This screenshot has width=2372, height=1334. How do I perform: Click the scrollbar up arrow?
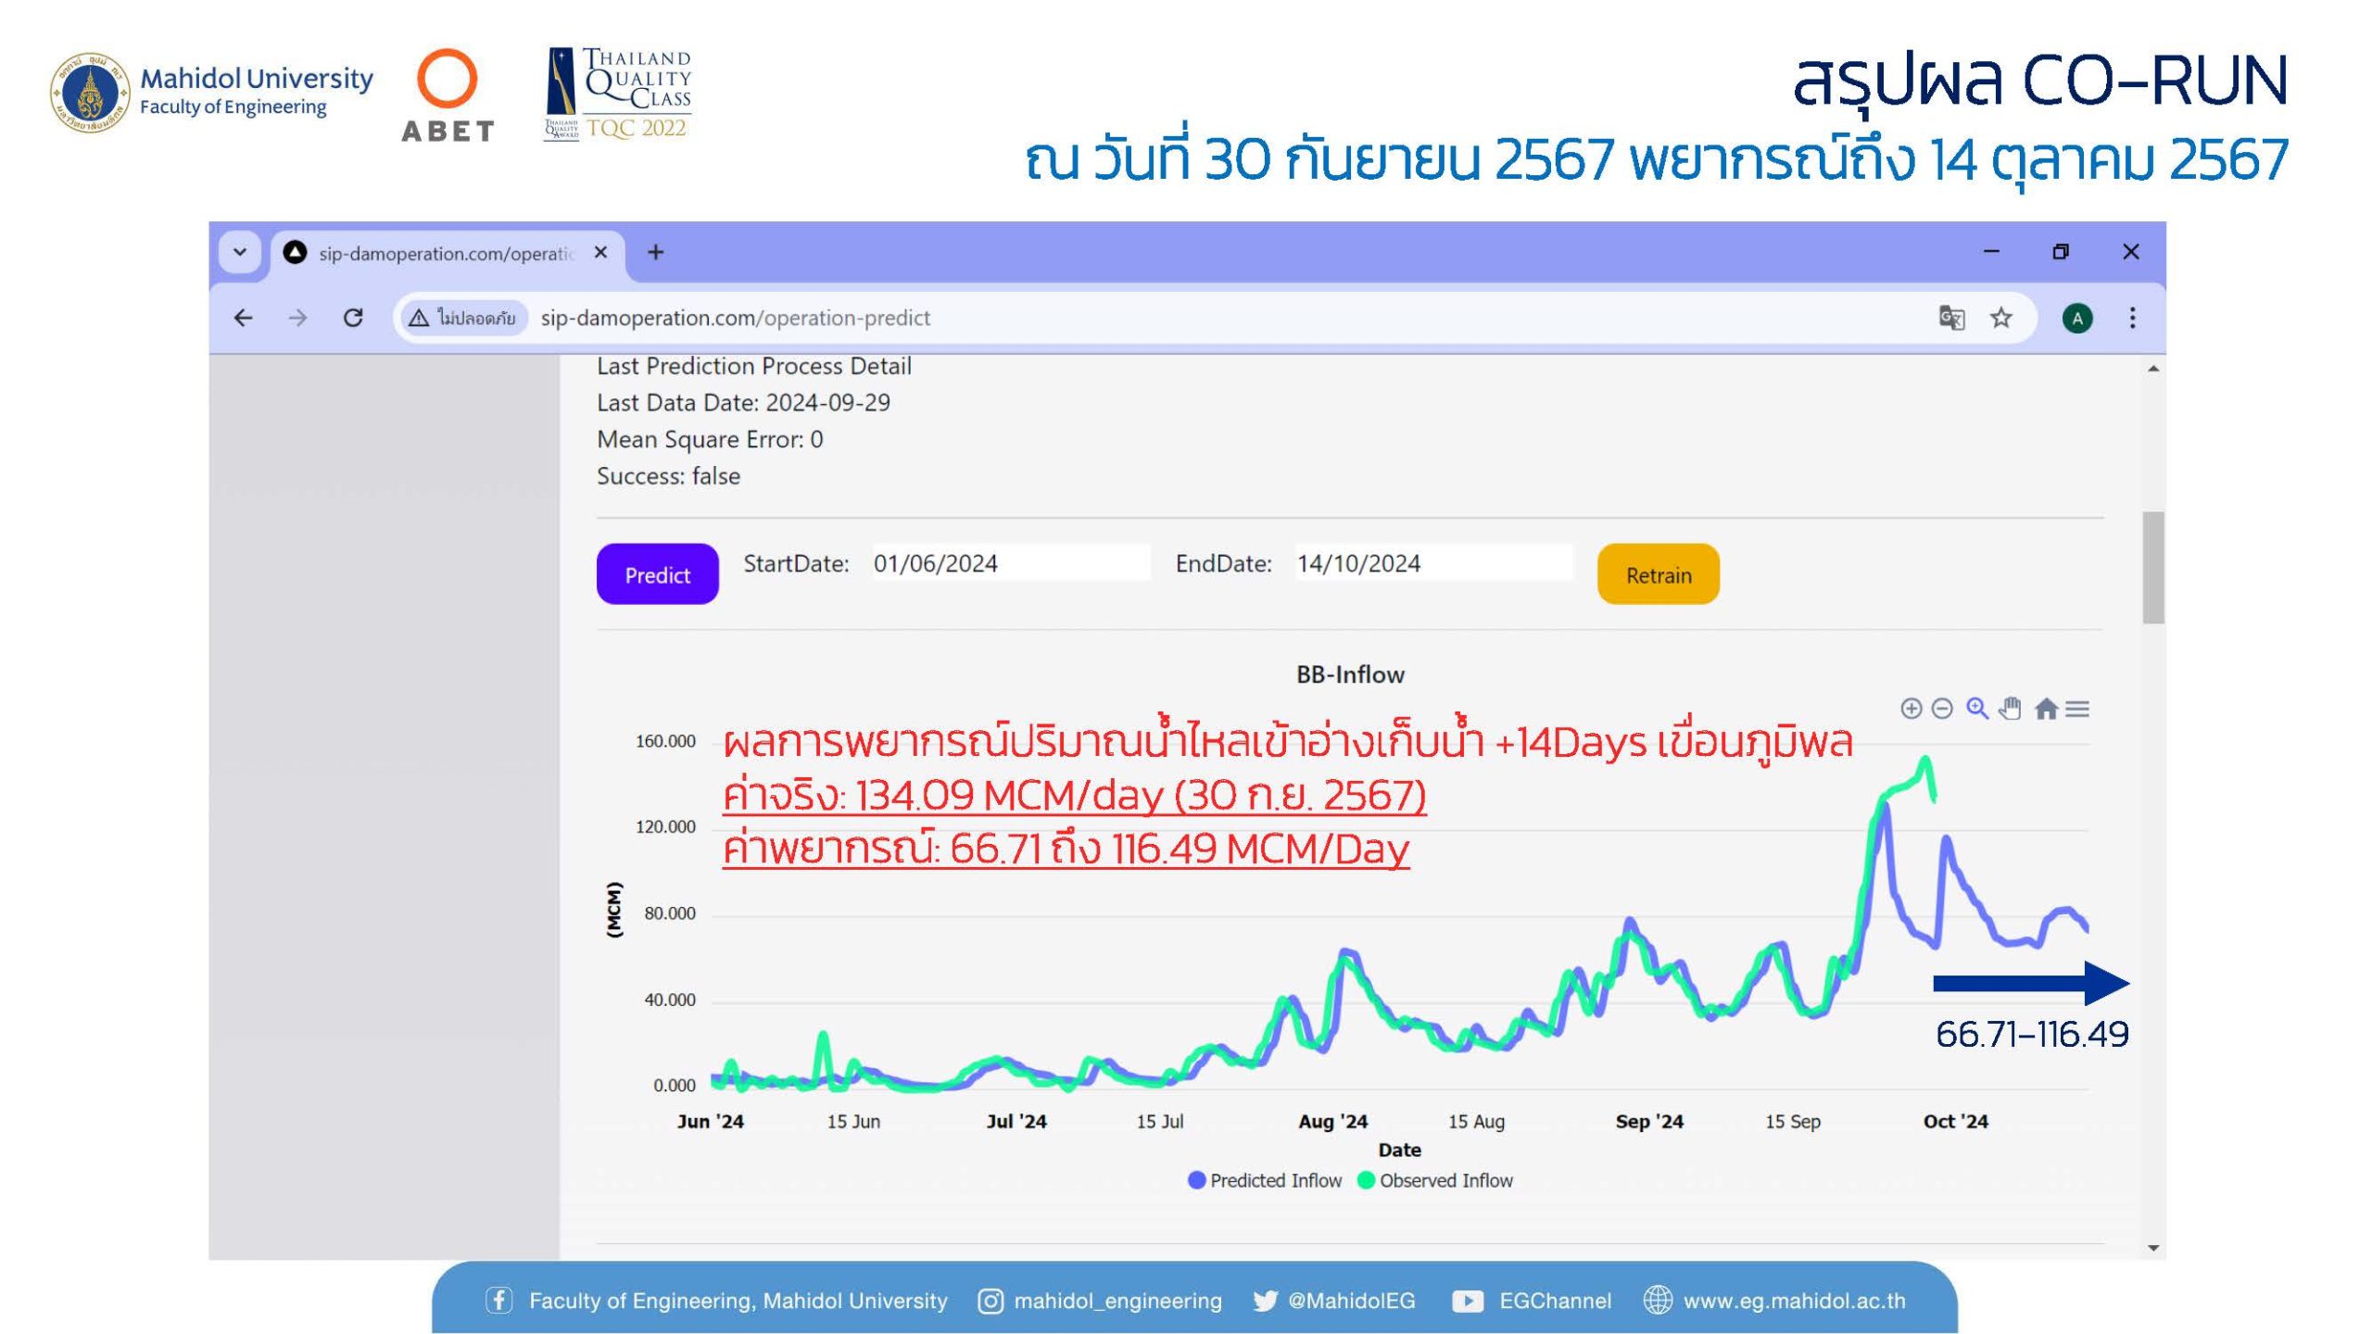(2153, 369)
